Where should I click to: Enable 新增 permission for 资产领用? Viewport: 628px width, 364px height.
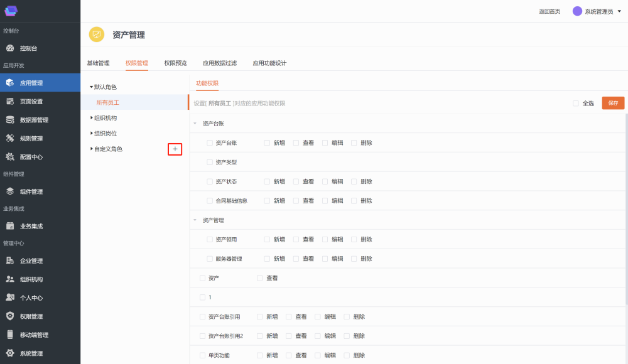pyautogui.click(x=268, y=239)
